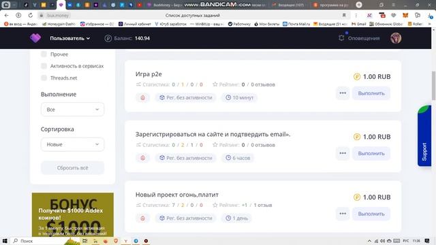
Task: Click the user avatar in header
Action: 396,38
